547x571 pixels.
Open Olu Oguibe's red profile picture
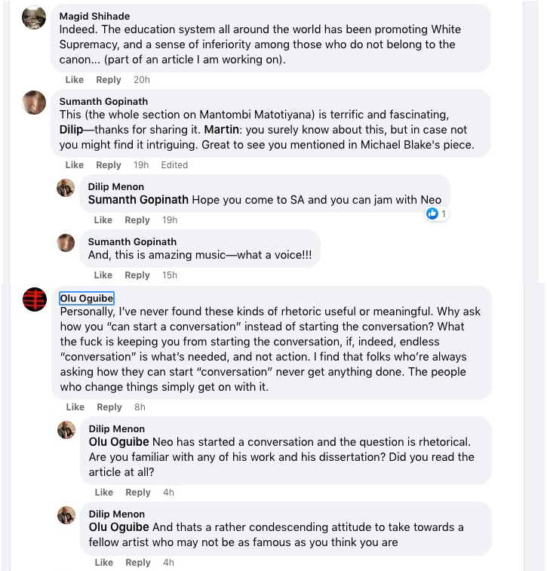(34, 299)
